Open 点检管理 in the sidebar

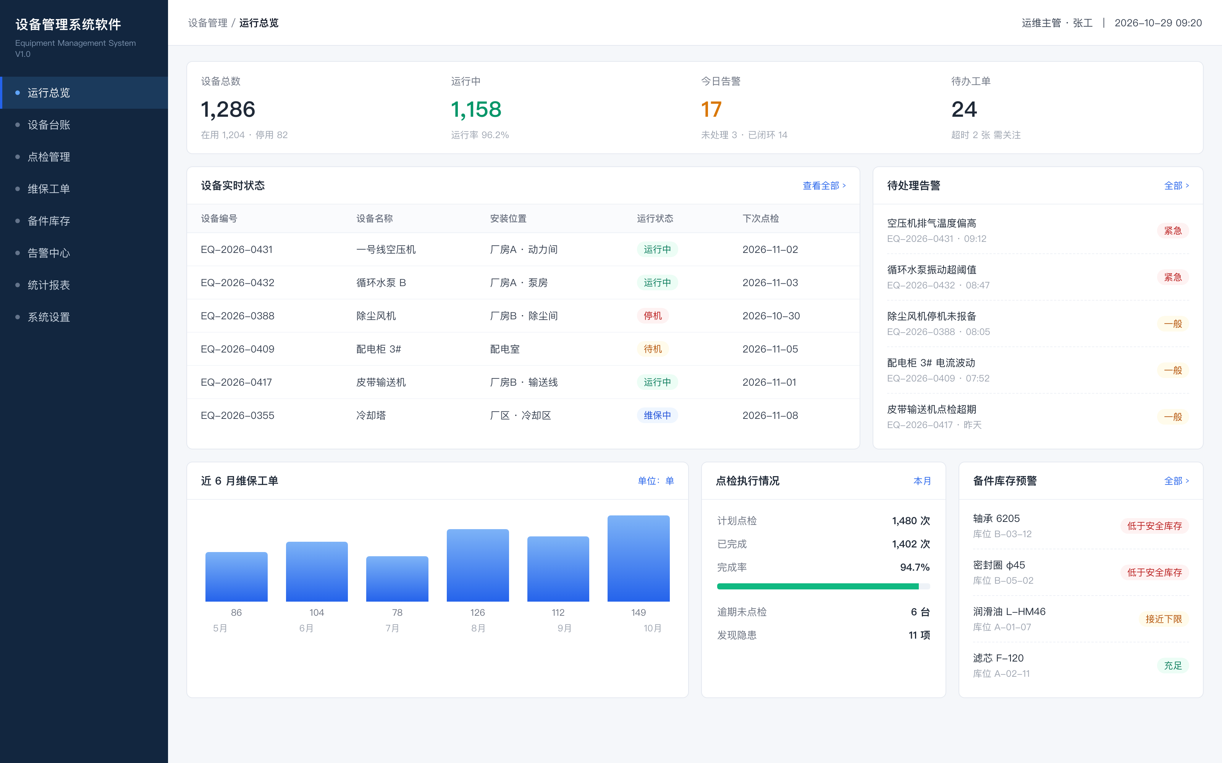pos(84,157)
